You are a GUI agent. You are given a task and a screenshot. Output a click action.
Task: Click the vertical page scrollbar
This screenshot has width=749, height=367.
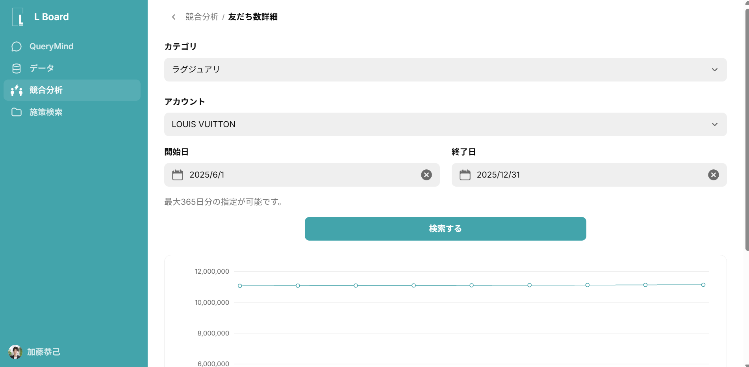tap(746, 130)
